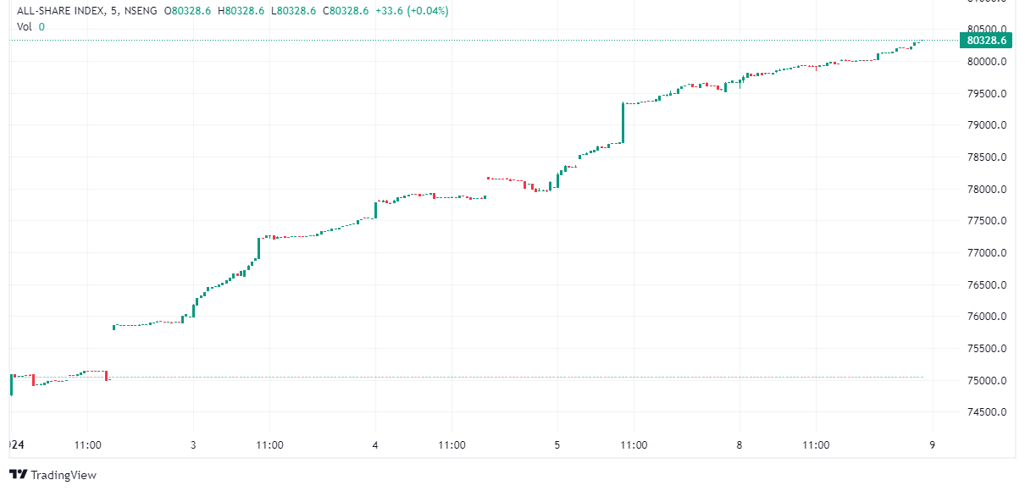Click the 75000.0 price axis label
The width and height of the screenshot is (1025, 491).
coord(988,381)
